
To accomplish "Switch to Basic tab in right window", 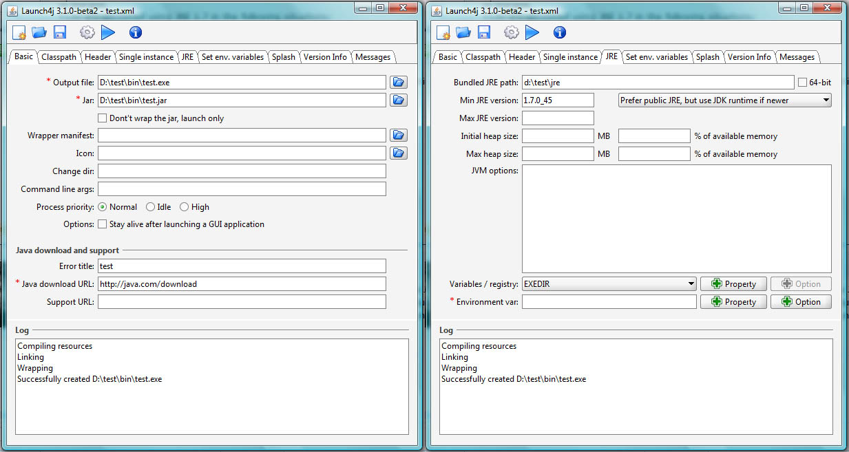I will pyautogui.click(x=448, y=57).
